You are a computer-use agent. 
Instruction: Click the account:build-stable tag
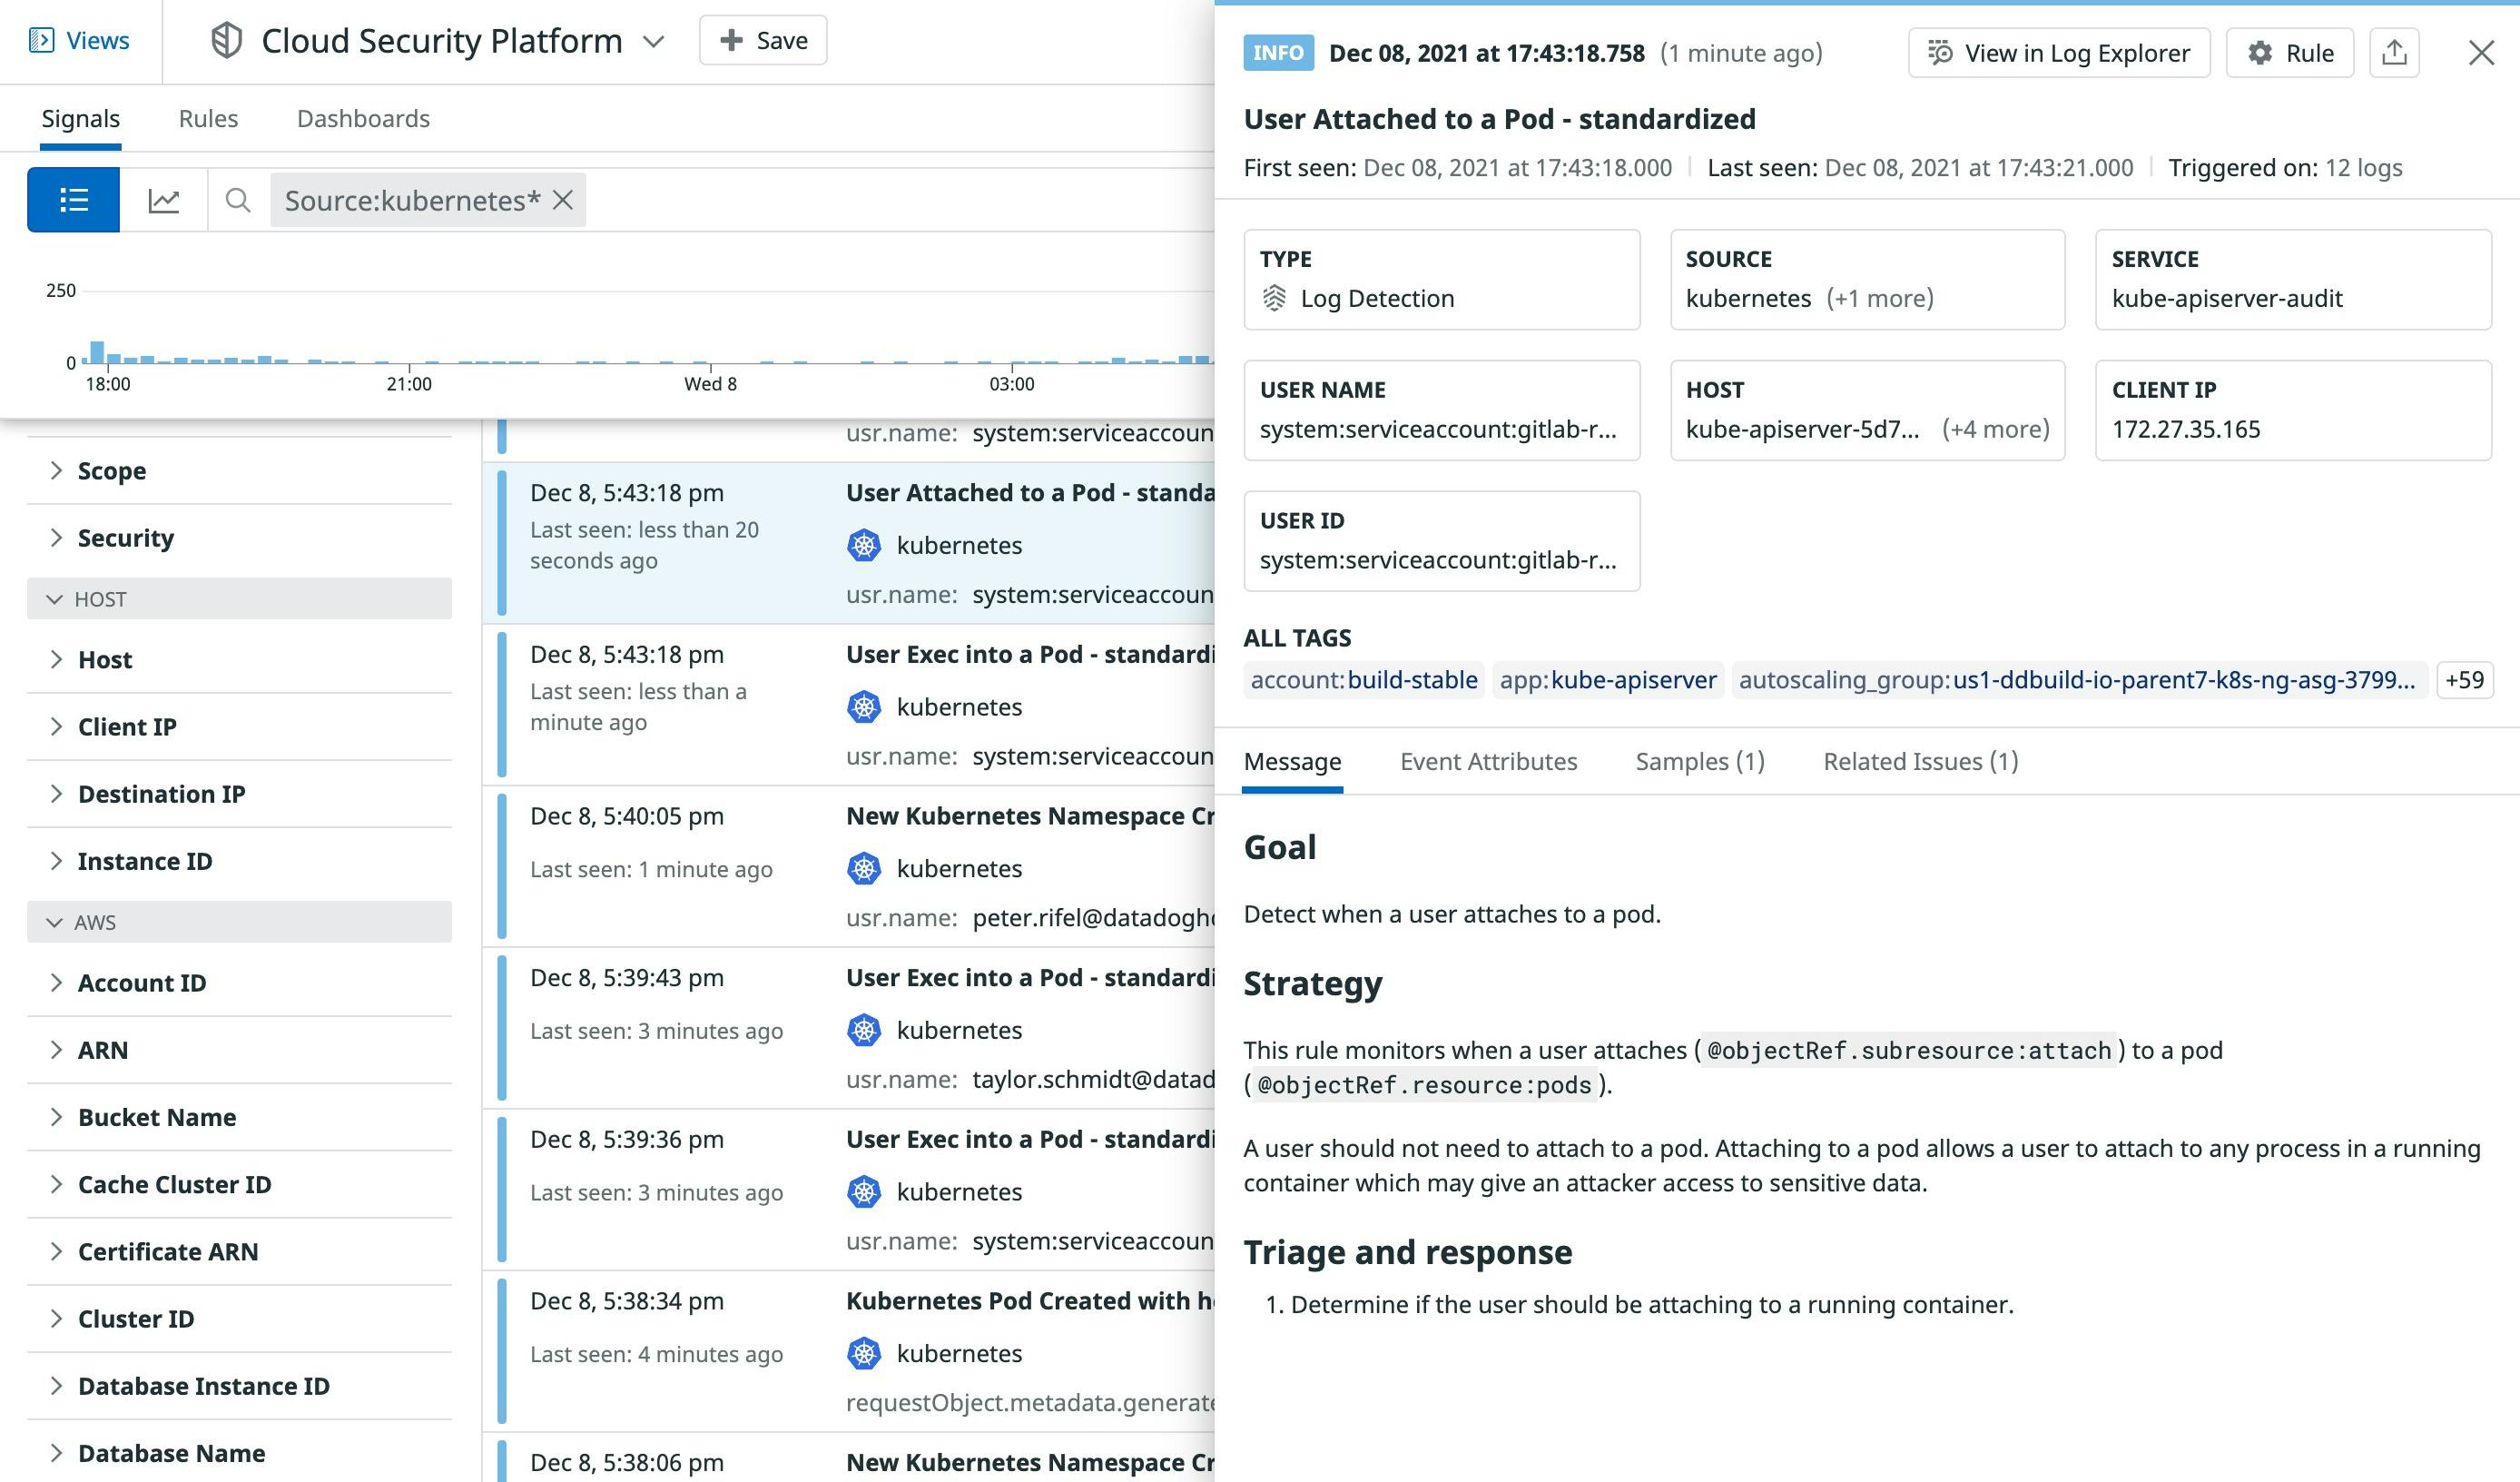tap(1364, 680)
